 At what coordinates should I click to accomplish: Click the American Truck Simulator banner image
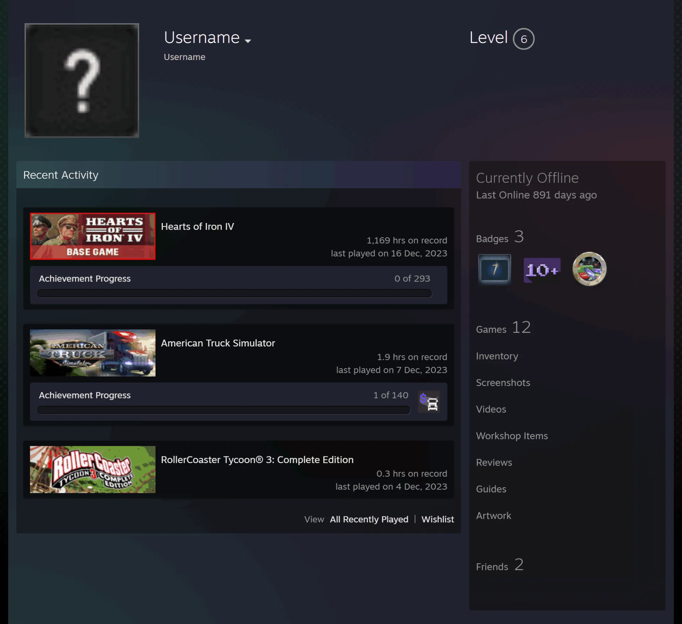tap(93, 353)
